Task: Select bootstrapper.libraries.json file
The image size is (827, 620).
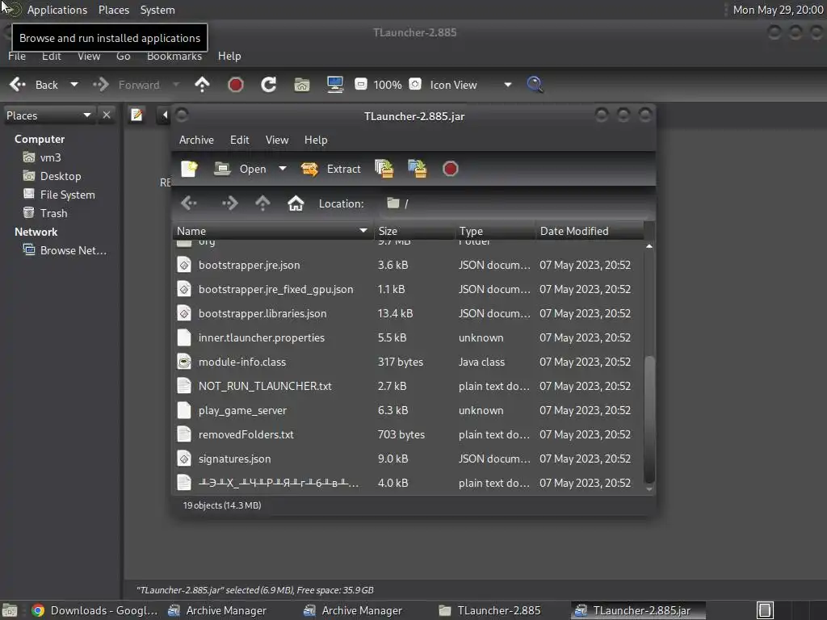Action: point(408,313)
